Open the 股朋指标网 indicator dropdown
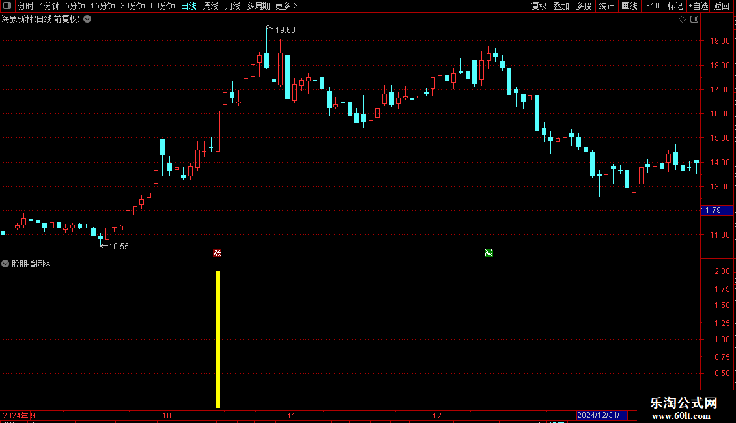The image size is (736, 423). click(5, 264)
